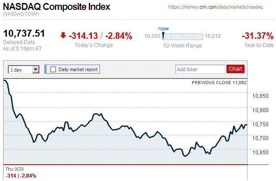This screenshot has width=276, height=181.
Task: Click the TODAY marker on 52-week range
Action: (x=163, y=36)
